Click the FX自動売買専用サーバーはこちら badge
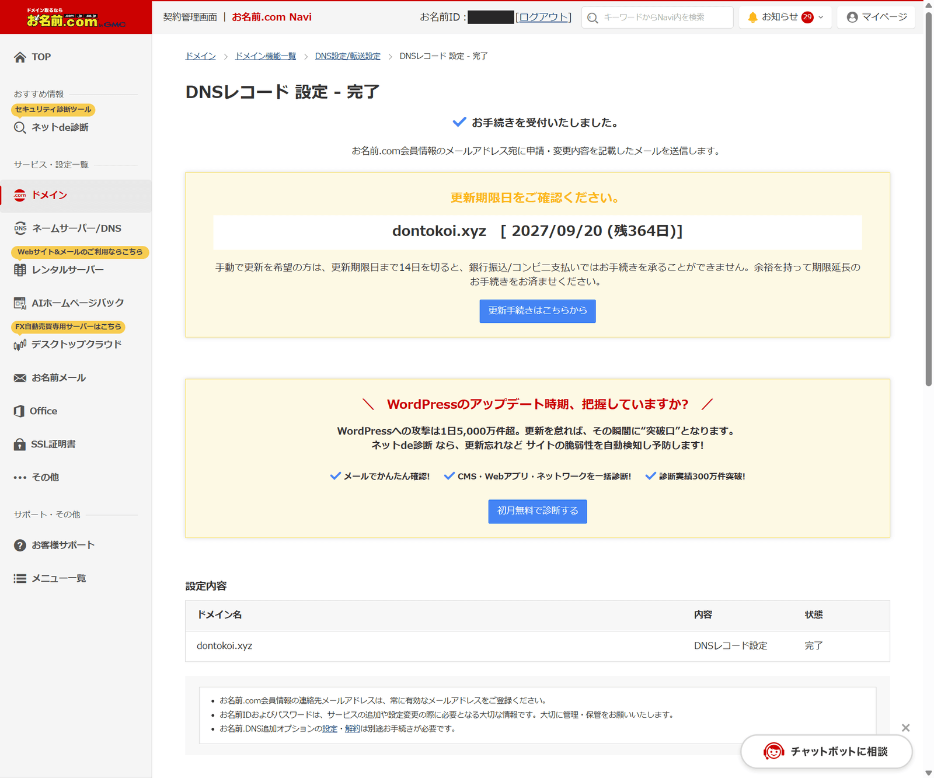 [x=68, y=327]
